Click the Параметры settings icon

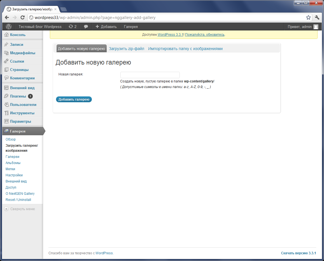tap(6, 121)
